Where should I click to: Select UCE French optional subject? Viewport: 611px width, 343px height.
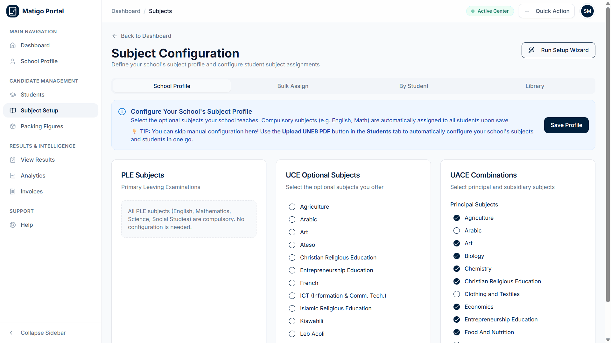click(292, 283)
